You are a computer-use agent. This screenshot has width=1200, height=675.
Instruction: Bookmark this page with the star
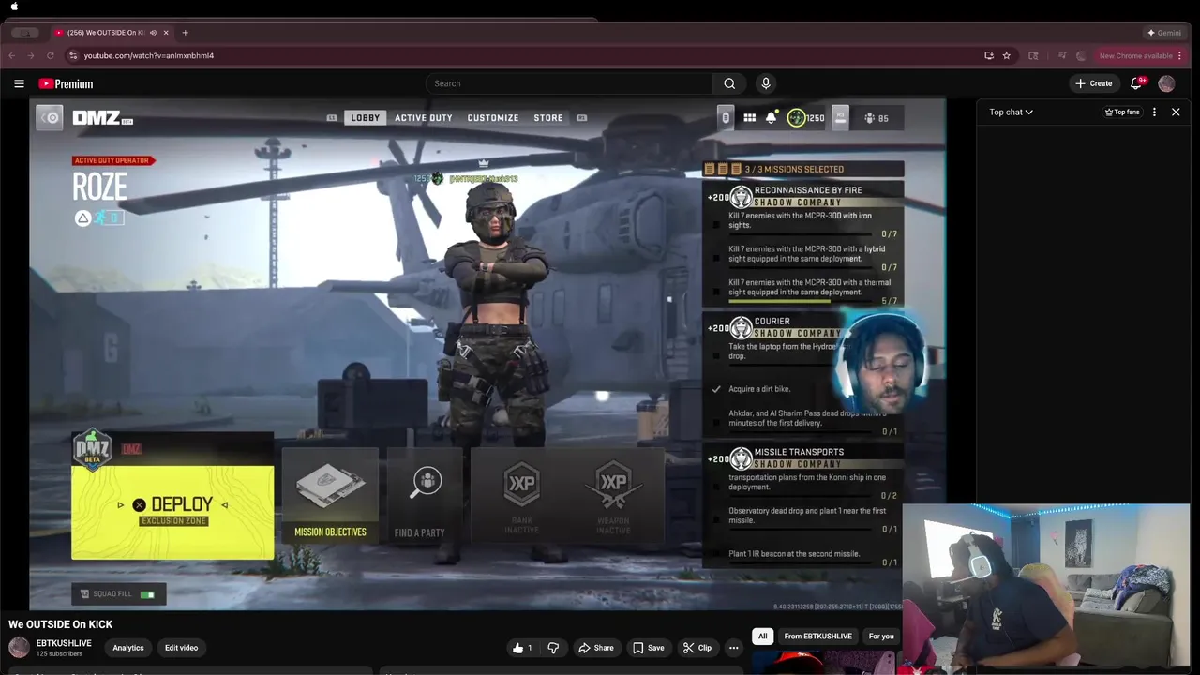pos(1007,55)
